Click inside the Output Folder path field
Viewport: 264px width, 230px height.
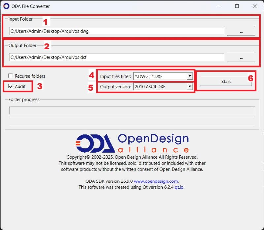click(116, 57)
